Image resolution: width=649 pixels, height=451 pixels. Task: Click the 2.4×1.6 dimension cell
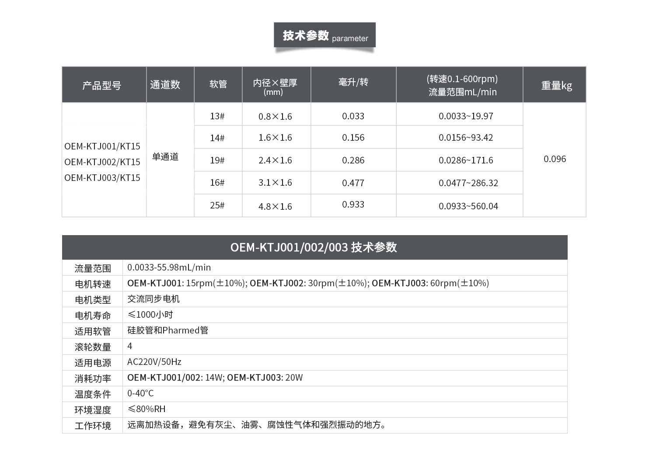click(275, 160)
